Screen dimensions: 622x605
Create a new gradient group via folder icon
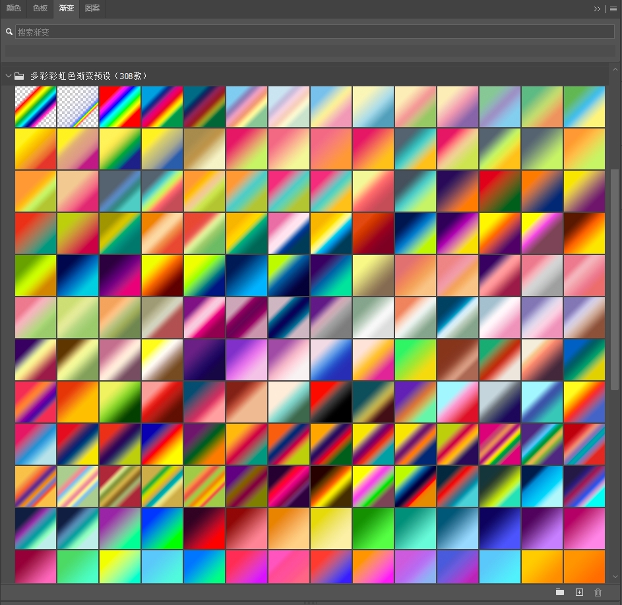560,592
